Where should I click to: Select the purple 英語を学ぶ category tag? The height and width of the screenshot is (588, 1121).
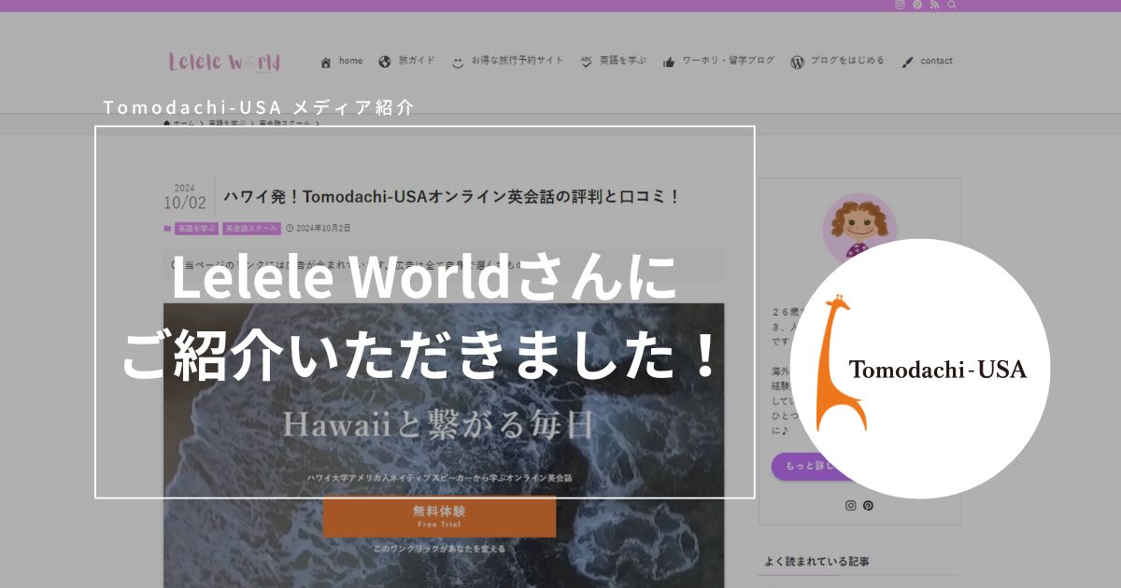[196, 228]
